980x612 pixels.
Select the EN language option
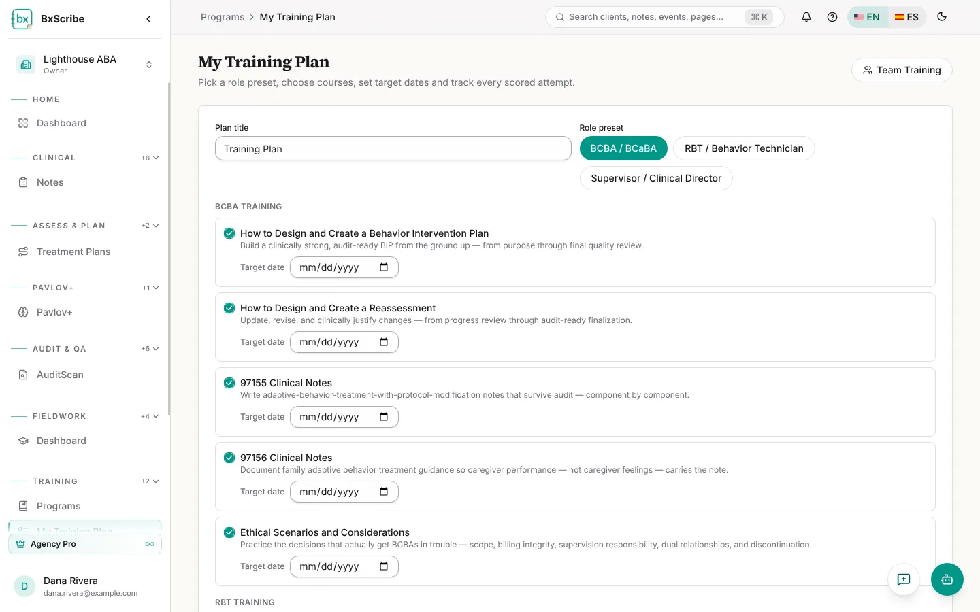868,17
